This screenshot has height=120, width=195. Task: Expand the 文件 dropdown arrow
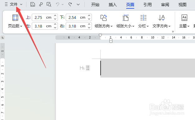(21, 5)
